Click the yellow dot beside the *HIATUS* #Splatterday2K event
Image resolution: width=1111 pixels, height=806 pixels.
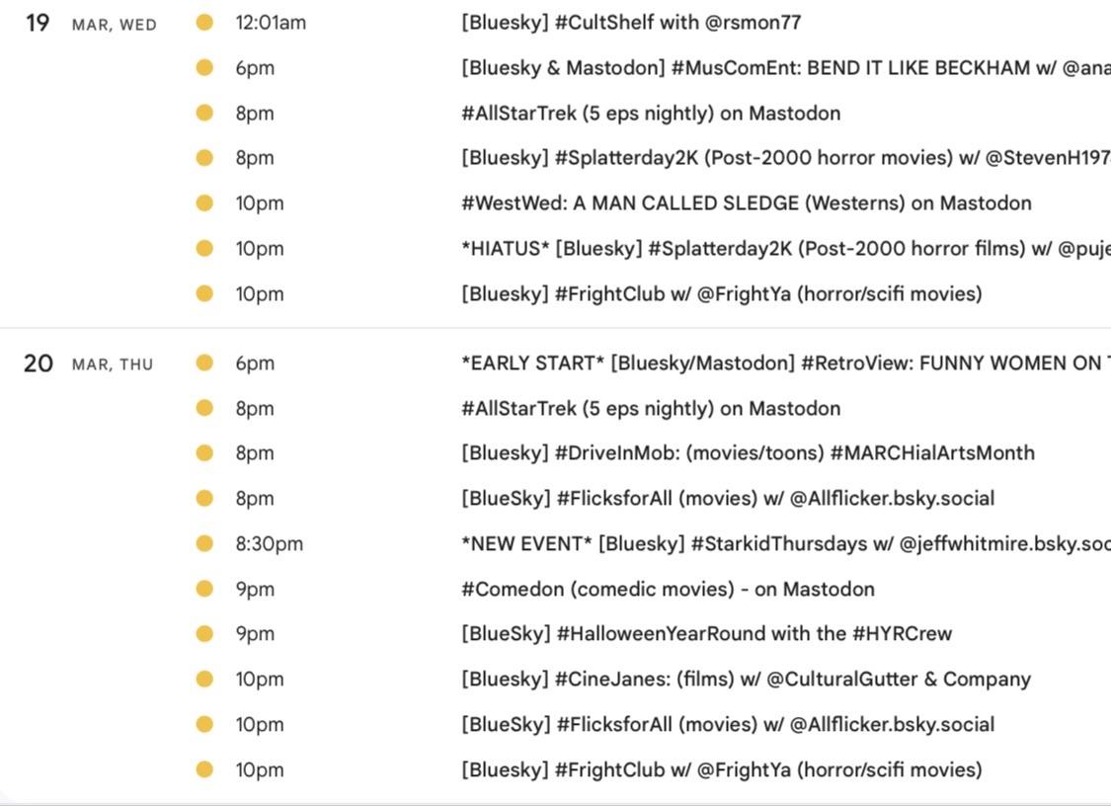point(204,249)
